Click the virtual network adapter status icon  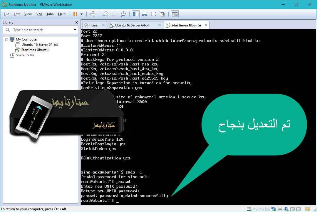(274, 209)
